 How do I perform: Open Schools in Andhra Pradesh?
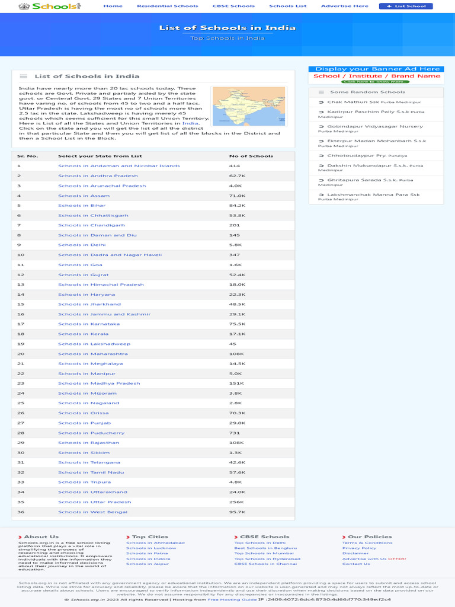pos(98,175)
